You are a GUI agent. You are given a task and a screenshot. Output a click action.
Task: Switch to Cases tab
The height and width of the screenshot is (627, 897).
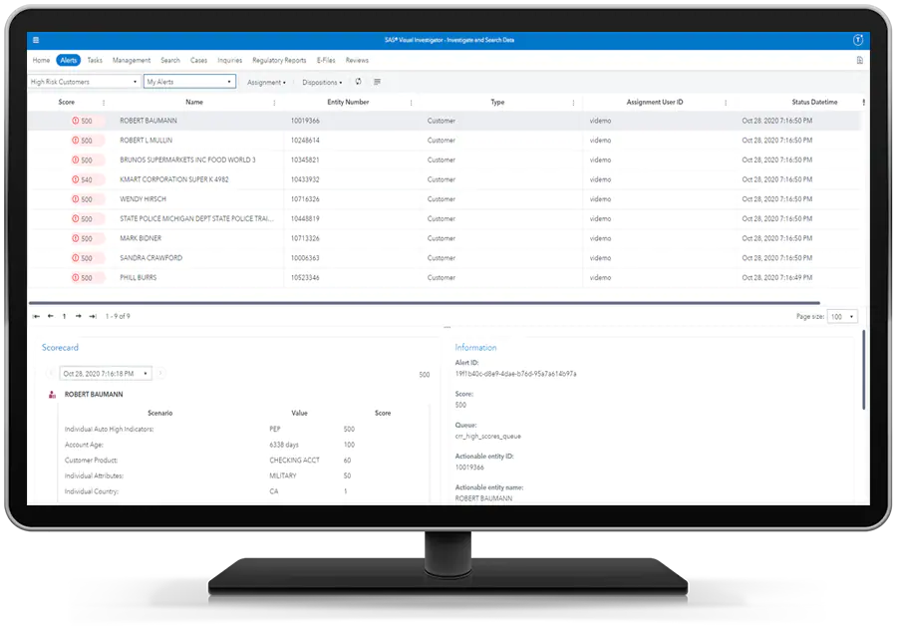[199, 60]
